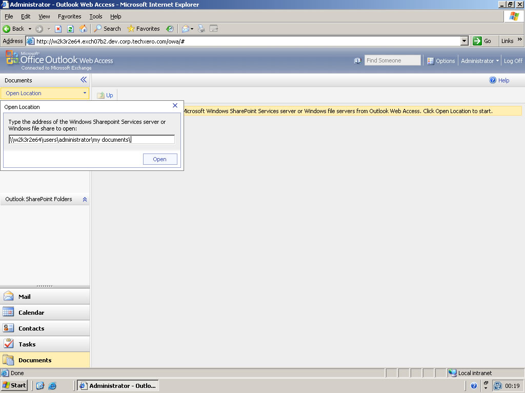Expand the Open Location dropdown
The width and height of the screenshot is (525, 393).
click(85, 93)
